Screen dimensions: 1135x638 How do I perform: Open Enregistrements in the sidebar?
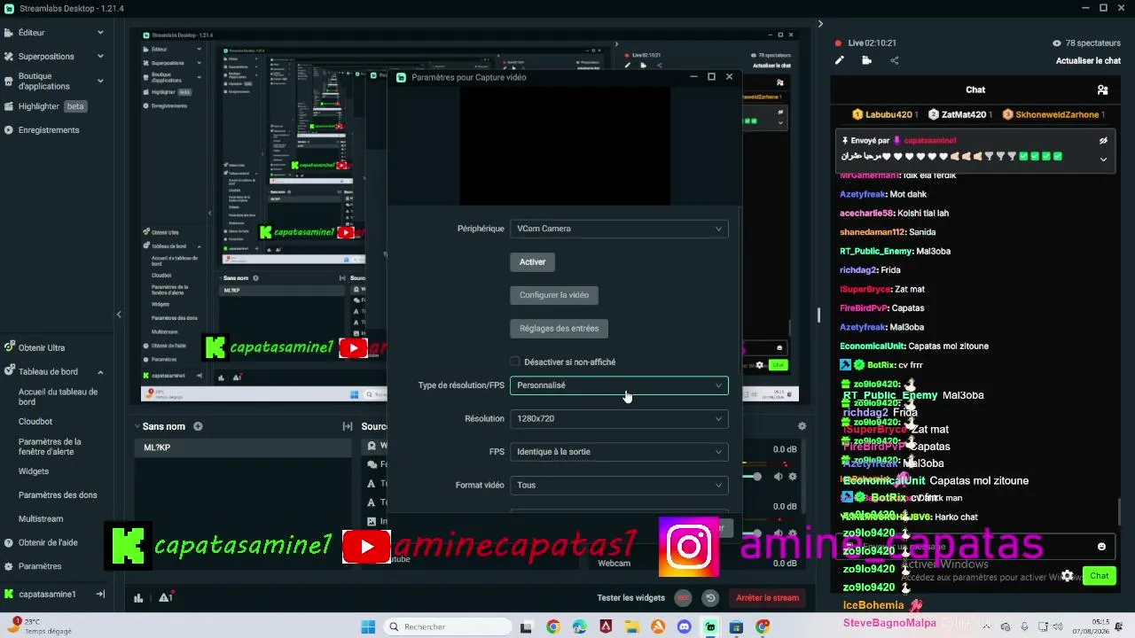point(49,130)
